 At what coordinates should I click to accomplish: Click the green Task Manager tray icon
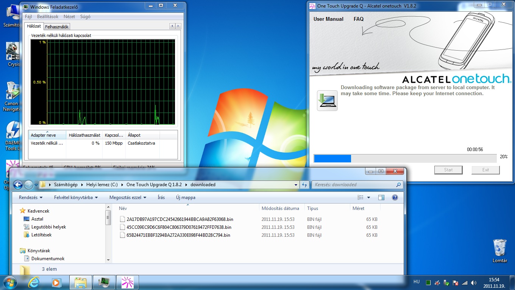[x=428, y=282]
